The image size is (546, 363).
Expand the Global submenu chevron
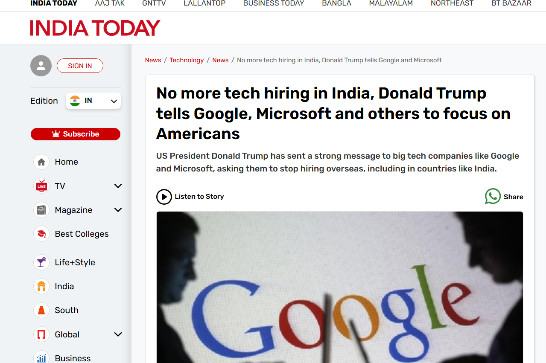pyautogui.click(x=118, y=334)
